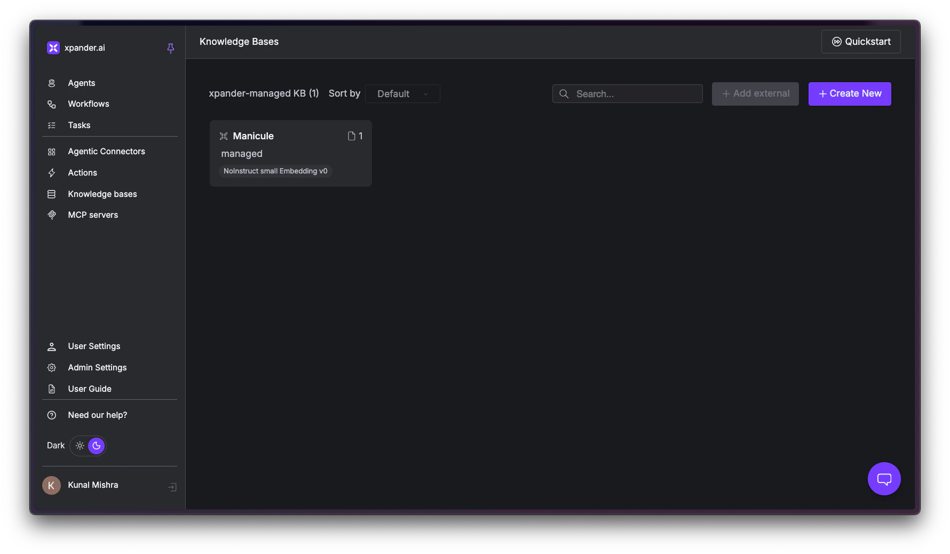
Task: Switch to light mode using sun toggle
Action: (x=80, y=446)
